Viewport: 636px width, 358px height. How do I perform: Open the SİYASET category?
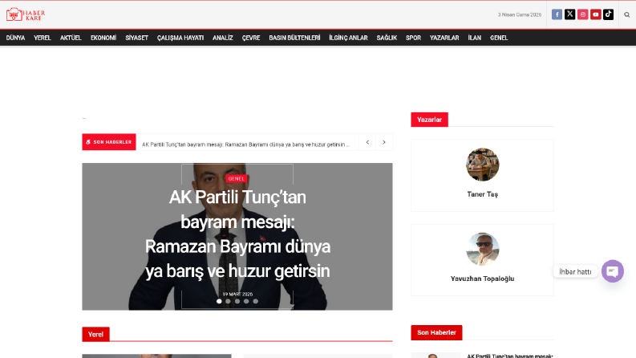pos(136,38)
